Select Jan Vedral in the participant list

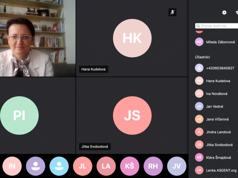(x=217, y=106)
